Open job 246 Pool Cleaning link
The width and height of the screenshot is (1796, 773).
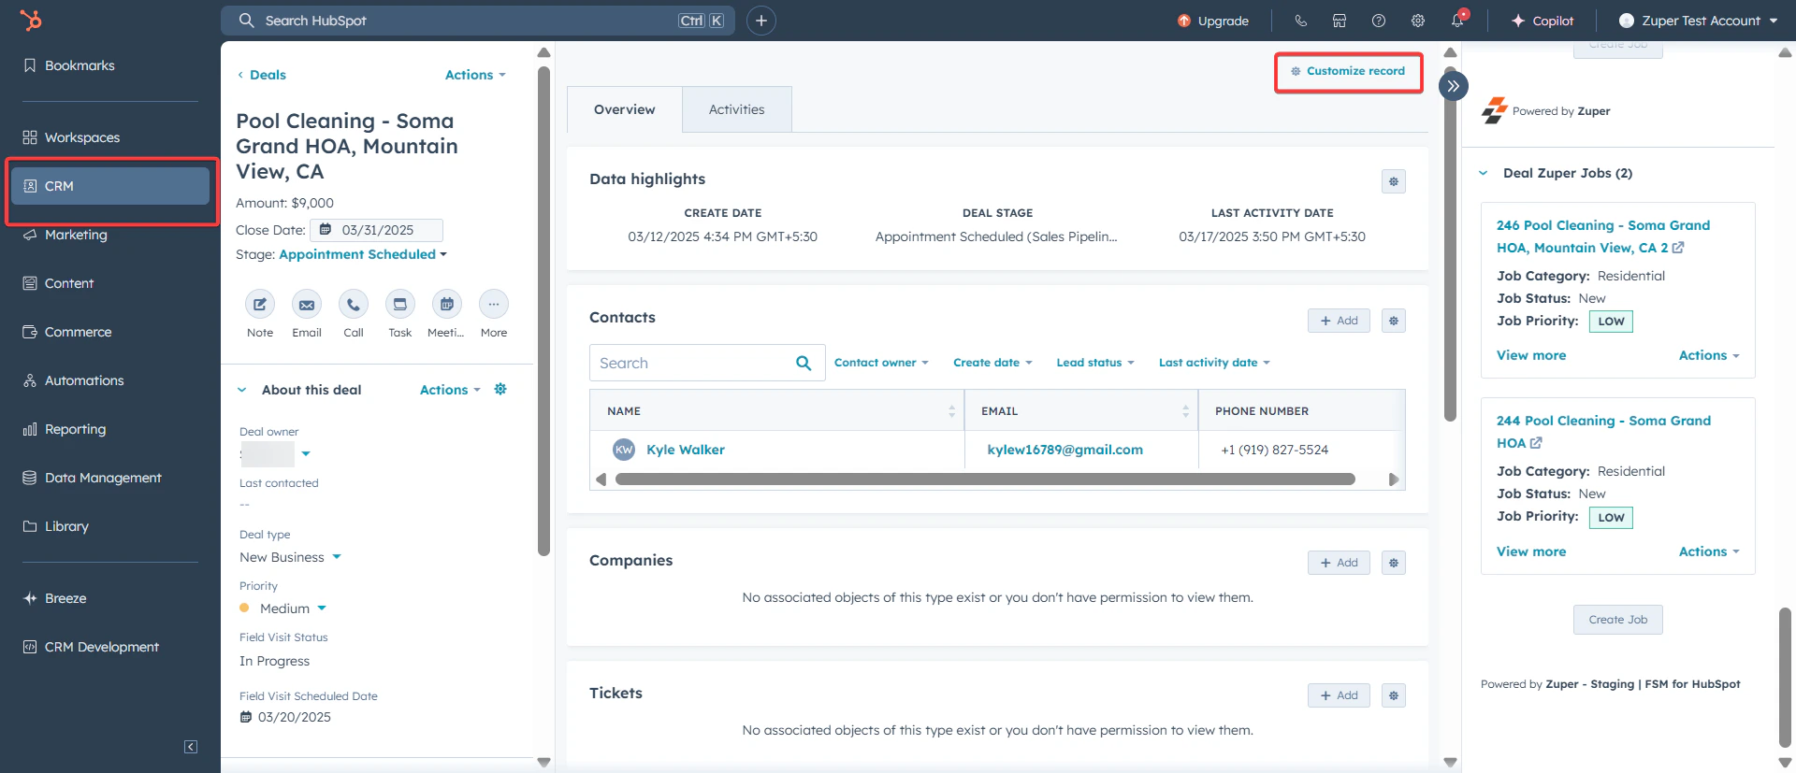tap(1602, 236)
